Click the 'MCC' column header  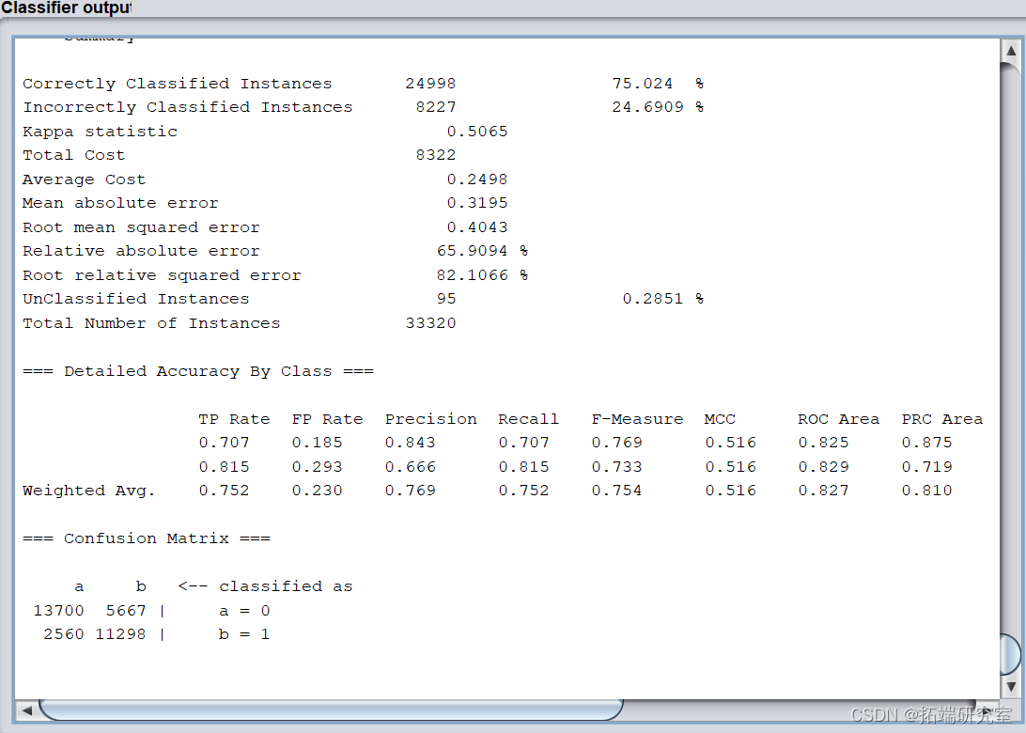720,419
